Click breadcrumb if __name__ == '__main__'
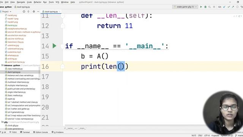This screenshot has height=137, width=243. click(x=76, y=128)
